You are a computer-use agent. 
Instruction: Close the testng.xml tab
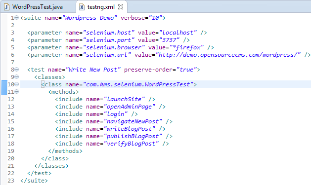(121, 7)
